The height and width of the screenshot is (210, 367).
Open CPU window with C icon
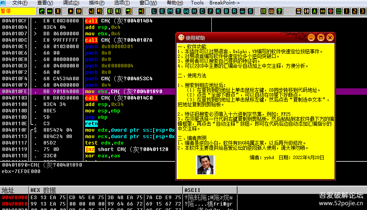(x=203, y=11)
